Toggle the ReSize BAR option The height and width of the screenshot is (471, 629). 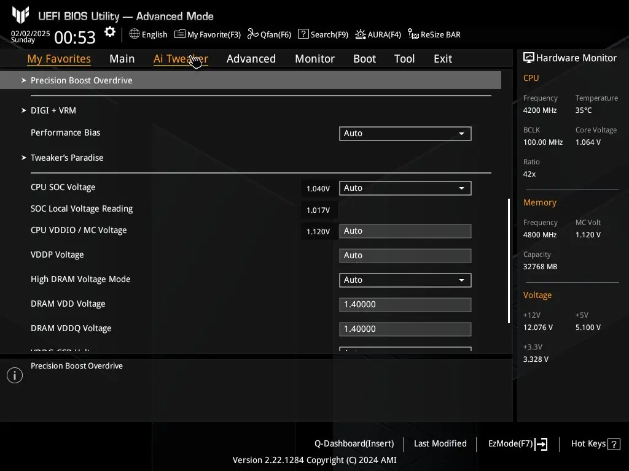(434, 34)
